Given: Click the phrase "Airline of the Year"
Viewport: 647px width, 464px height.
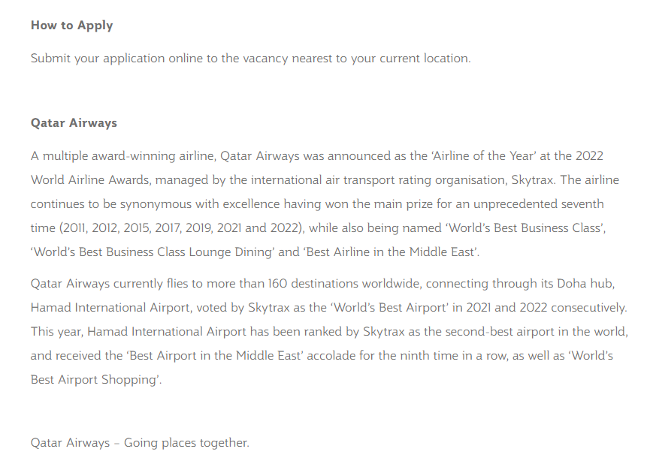Looking at the screenshot, I should click(x=484, y=156).
